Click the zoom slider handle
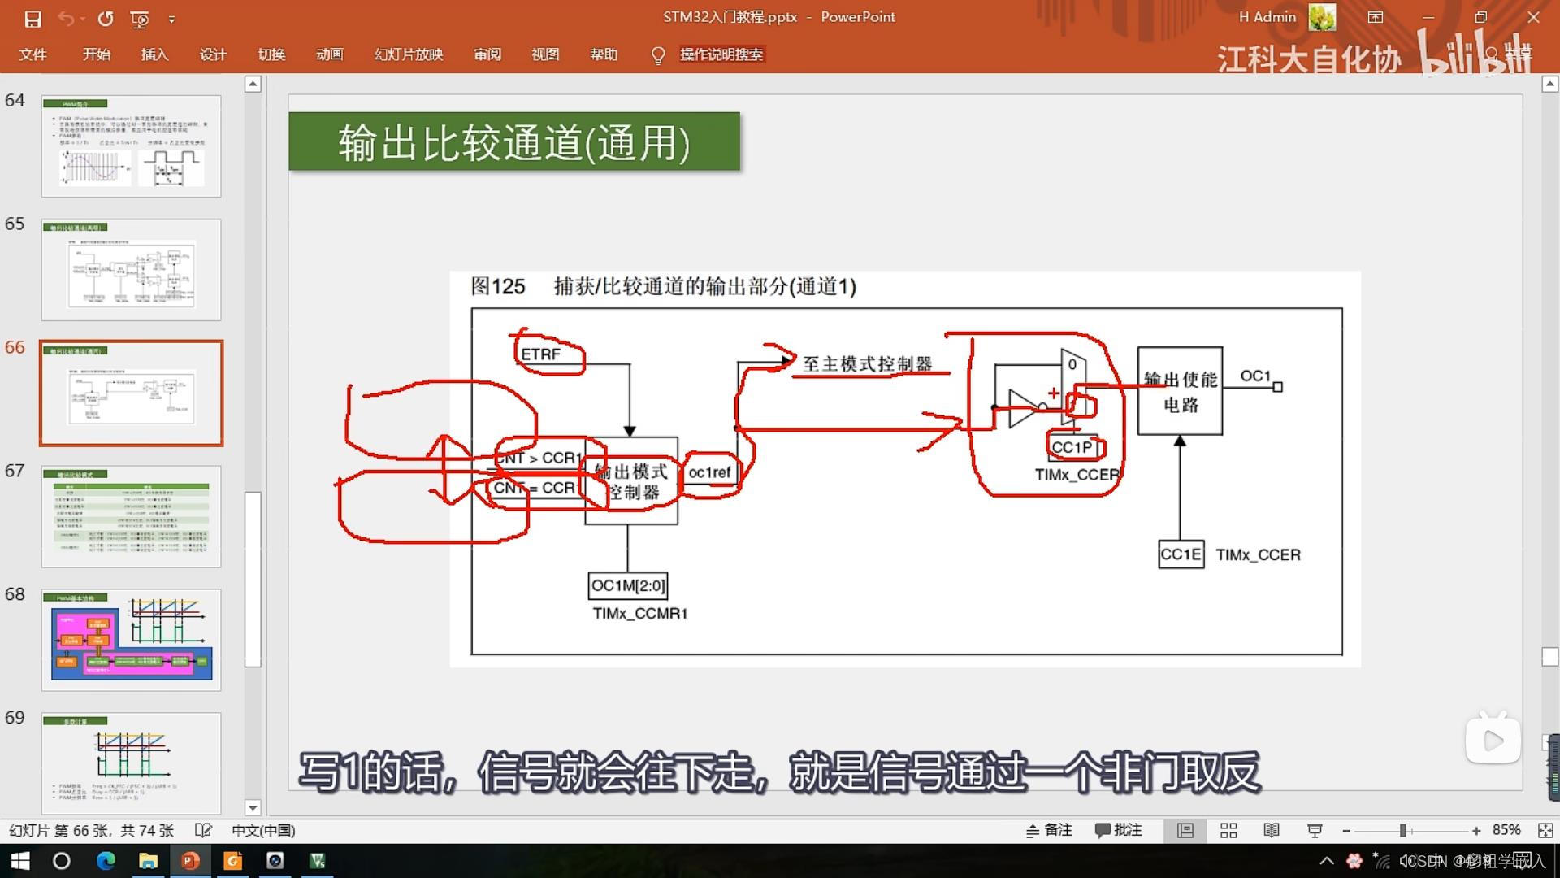The height and width of the screenshot is (878, 1560). (x=1403, y=830)
